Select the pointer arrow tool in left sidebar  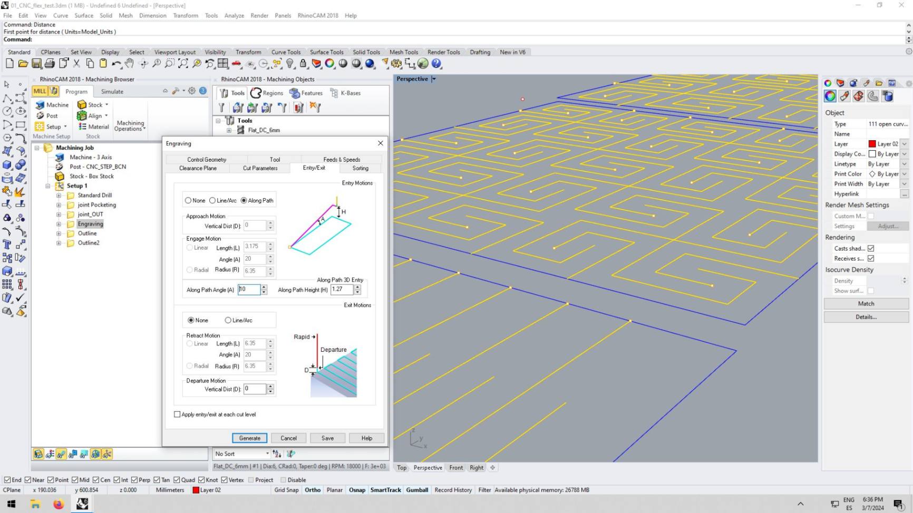point(7,84)
